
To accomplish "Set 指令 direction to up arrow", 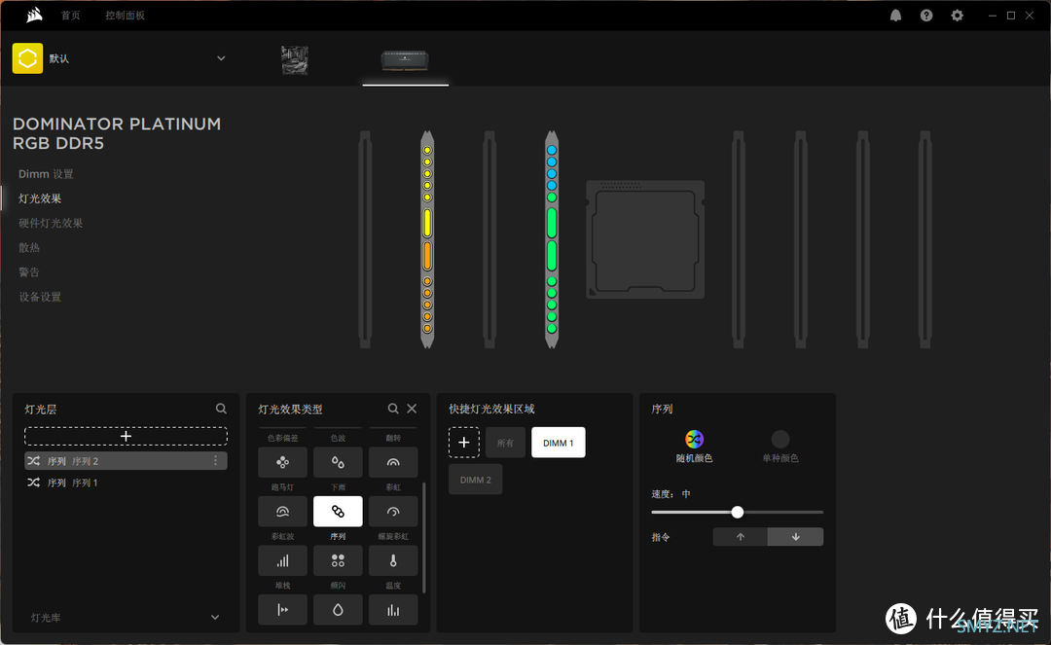I will pos(741,536).
